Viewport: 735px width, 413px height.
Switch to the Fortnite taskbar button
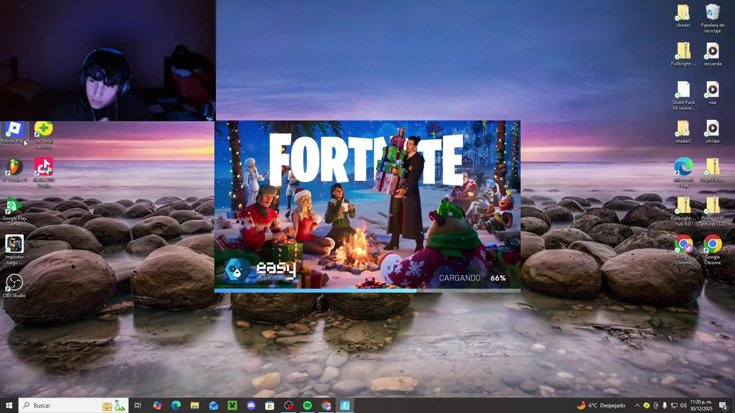pyautogui.click(x=345, y=406)
